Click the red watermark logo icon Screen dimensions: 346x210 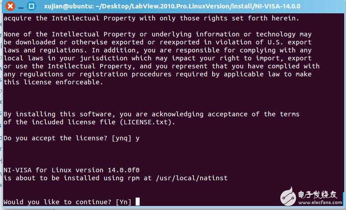point(287,196)
